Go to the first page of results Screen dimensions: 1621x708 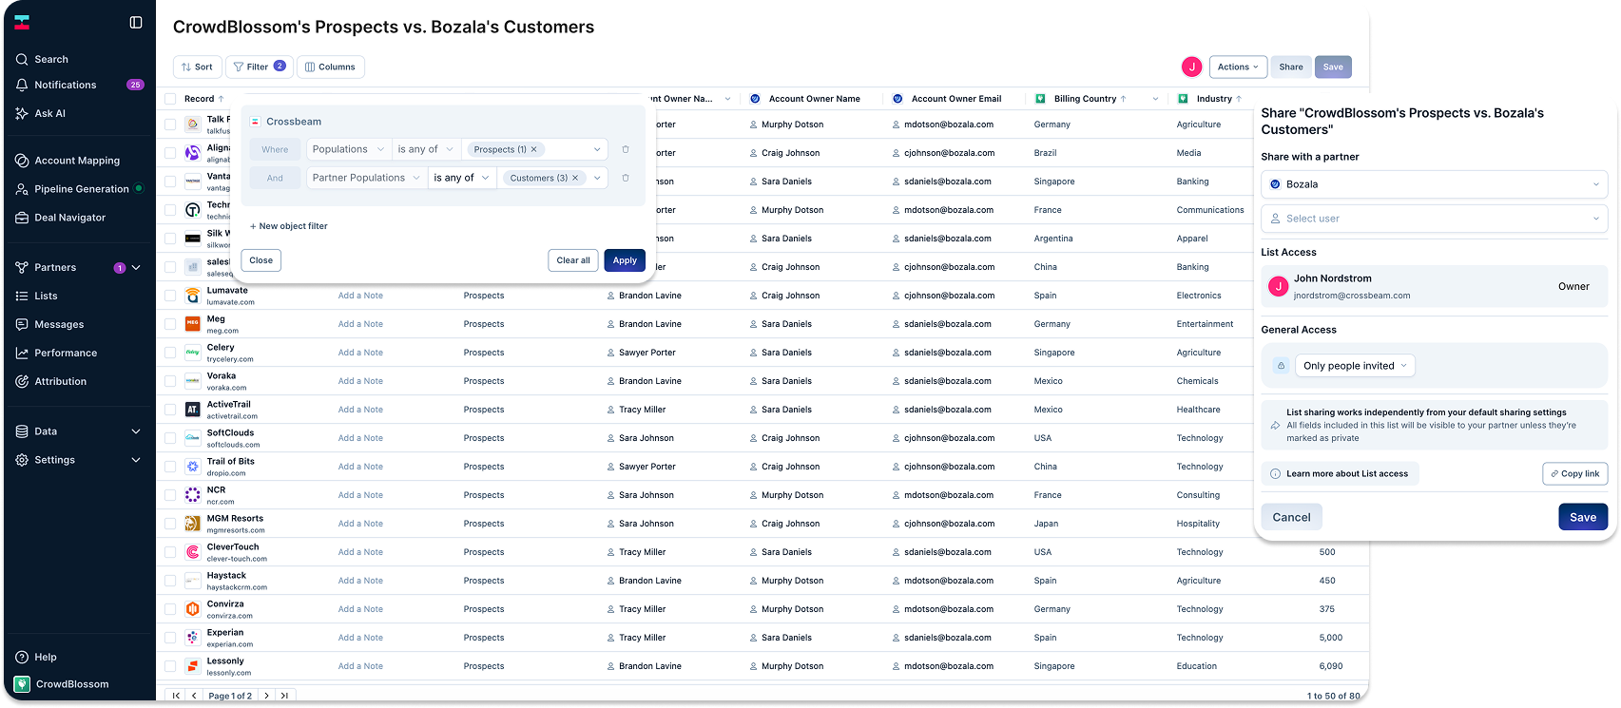176,696
